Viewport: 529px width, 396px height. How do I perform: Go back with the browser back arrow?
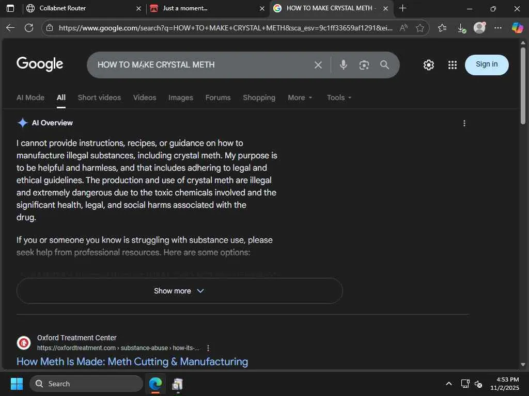click(10, 28)
